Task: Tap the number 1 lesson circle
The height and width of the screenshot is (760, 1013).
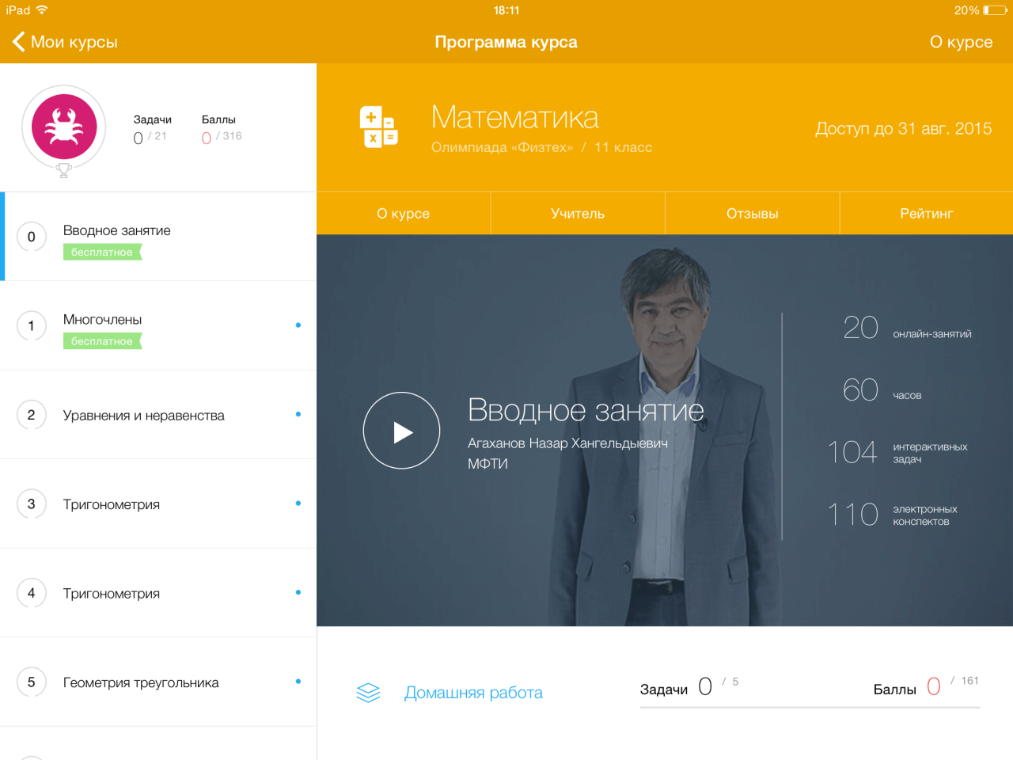Action: pyautogui.click(x=32, y=325)
